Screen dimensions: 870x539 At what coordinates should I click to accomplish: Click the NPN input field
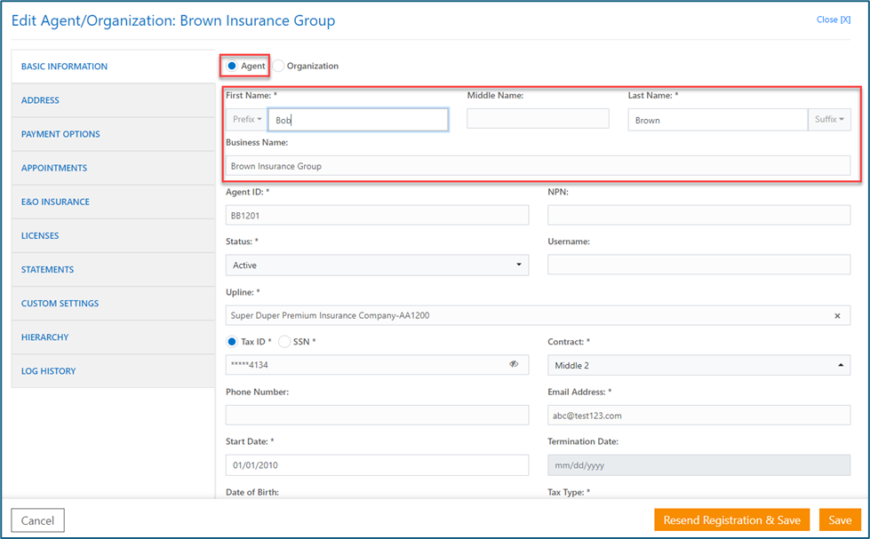point(699,215)
